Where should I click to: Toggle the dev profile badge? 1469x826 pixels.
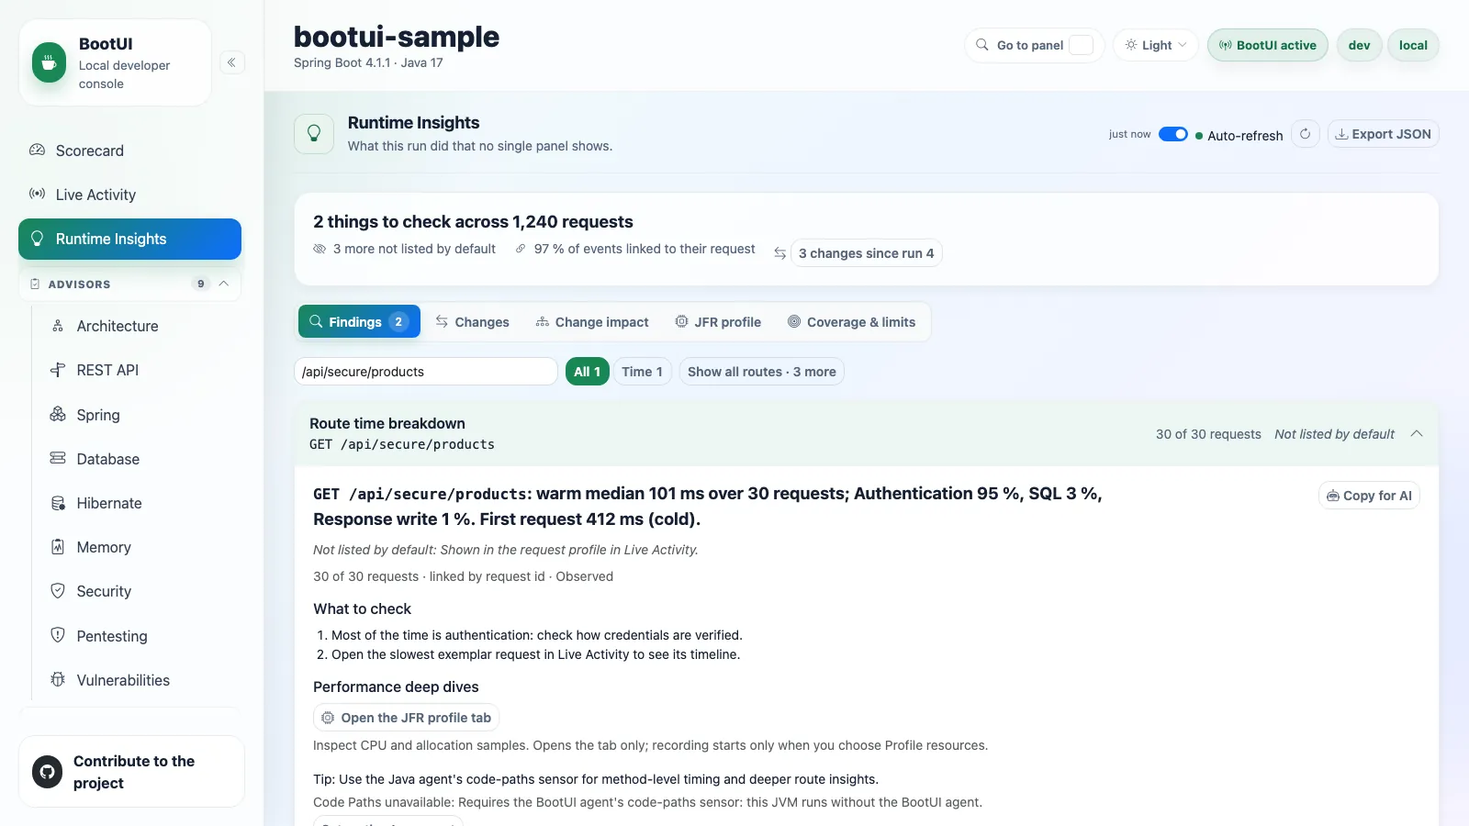point(1360,45)
